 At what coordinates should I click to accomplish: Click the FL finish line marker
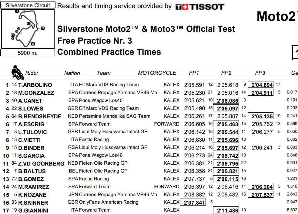tap(13, 35)
